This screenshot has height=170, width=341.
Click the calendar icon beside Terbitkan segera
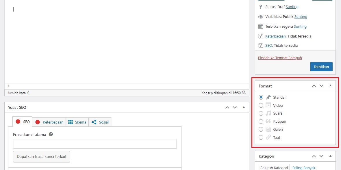click(260, 26)
